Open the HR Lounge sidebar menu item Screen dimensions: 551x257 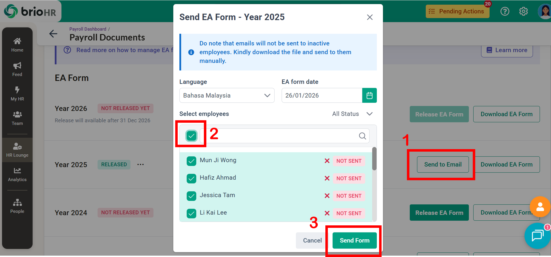point(17,150)
